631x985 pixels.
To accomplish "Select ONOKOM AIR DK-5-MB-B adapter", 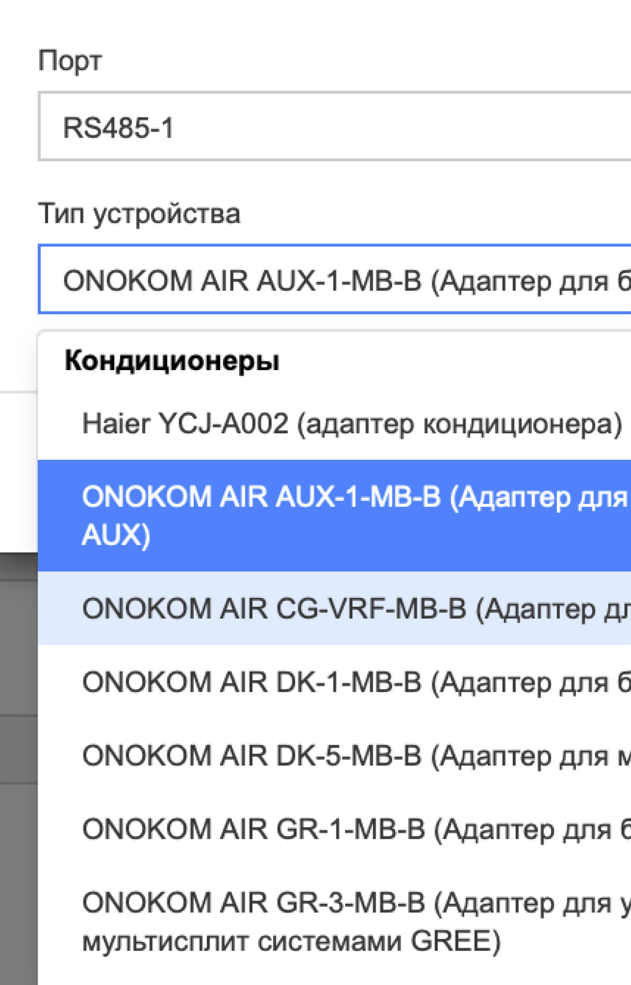I will pos(335,756).
